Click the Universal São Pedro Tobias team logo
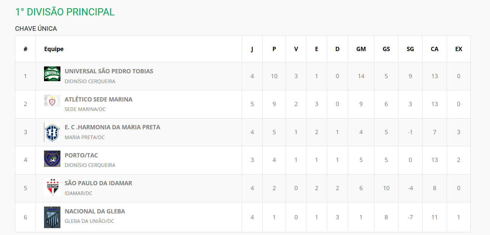490x235 pixels. click(52, 74)
